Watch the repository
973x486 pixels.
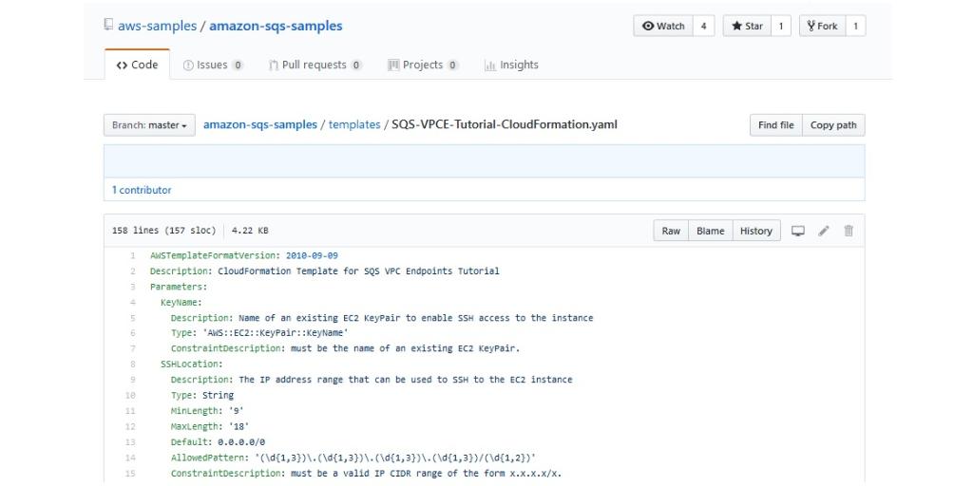(662, 26)
